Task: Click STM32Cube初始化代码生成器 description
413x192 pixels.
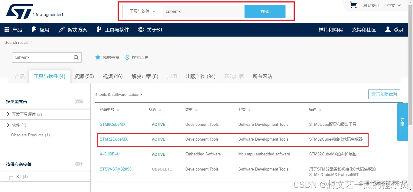Action: (336, 139)
